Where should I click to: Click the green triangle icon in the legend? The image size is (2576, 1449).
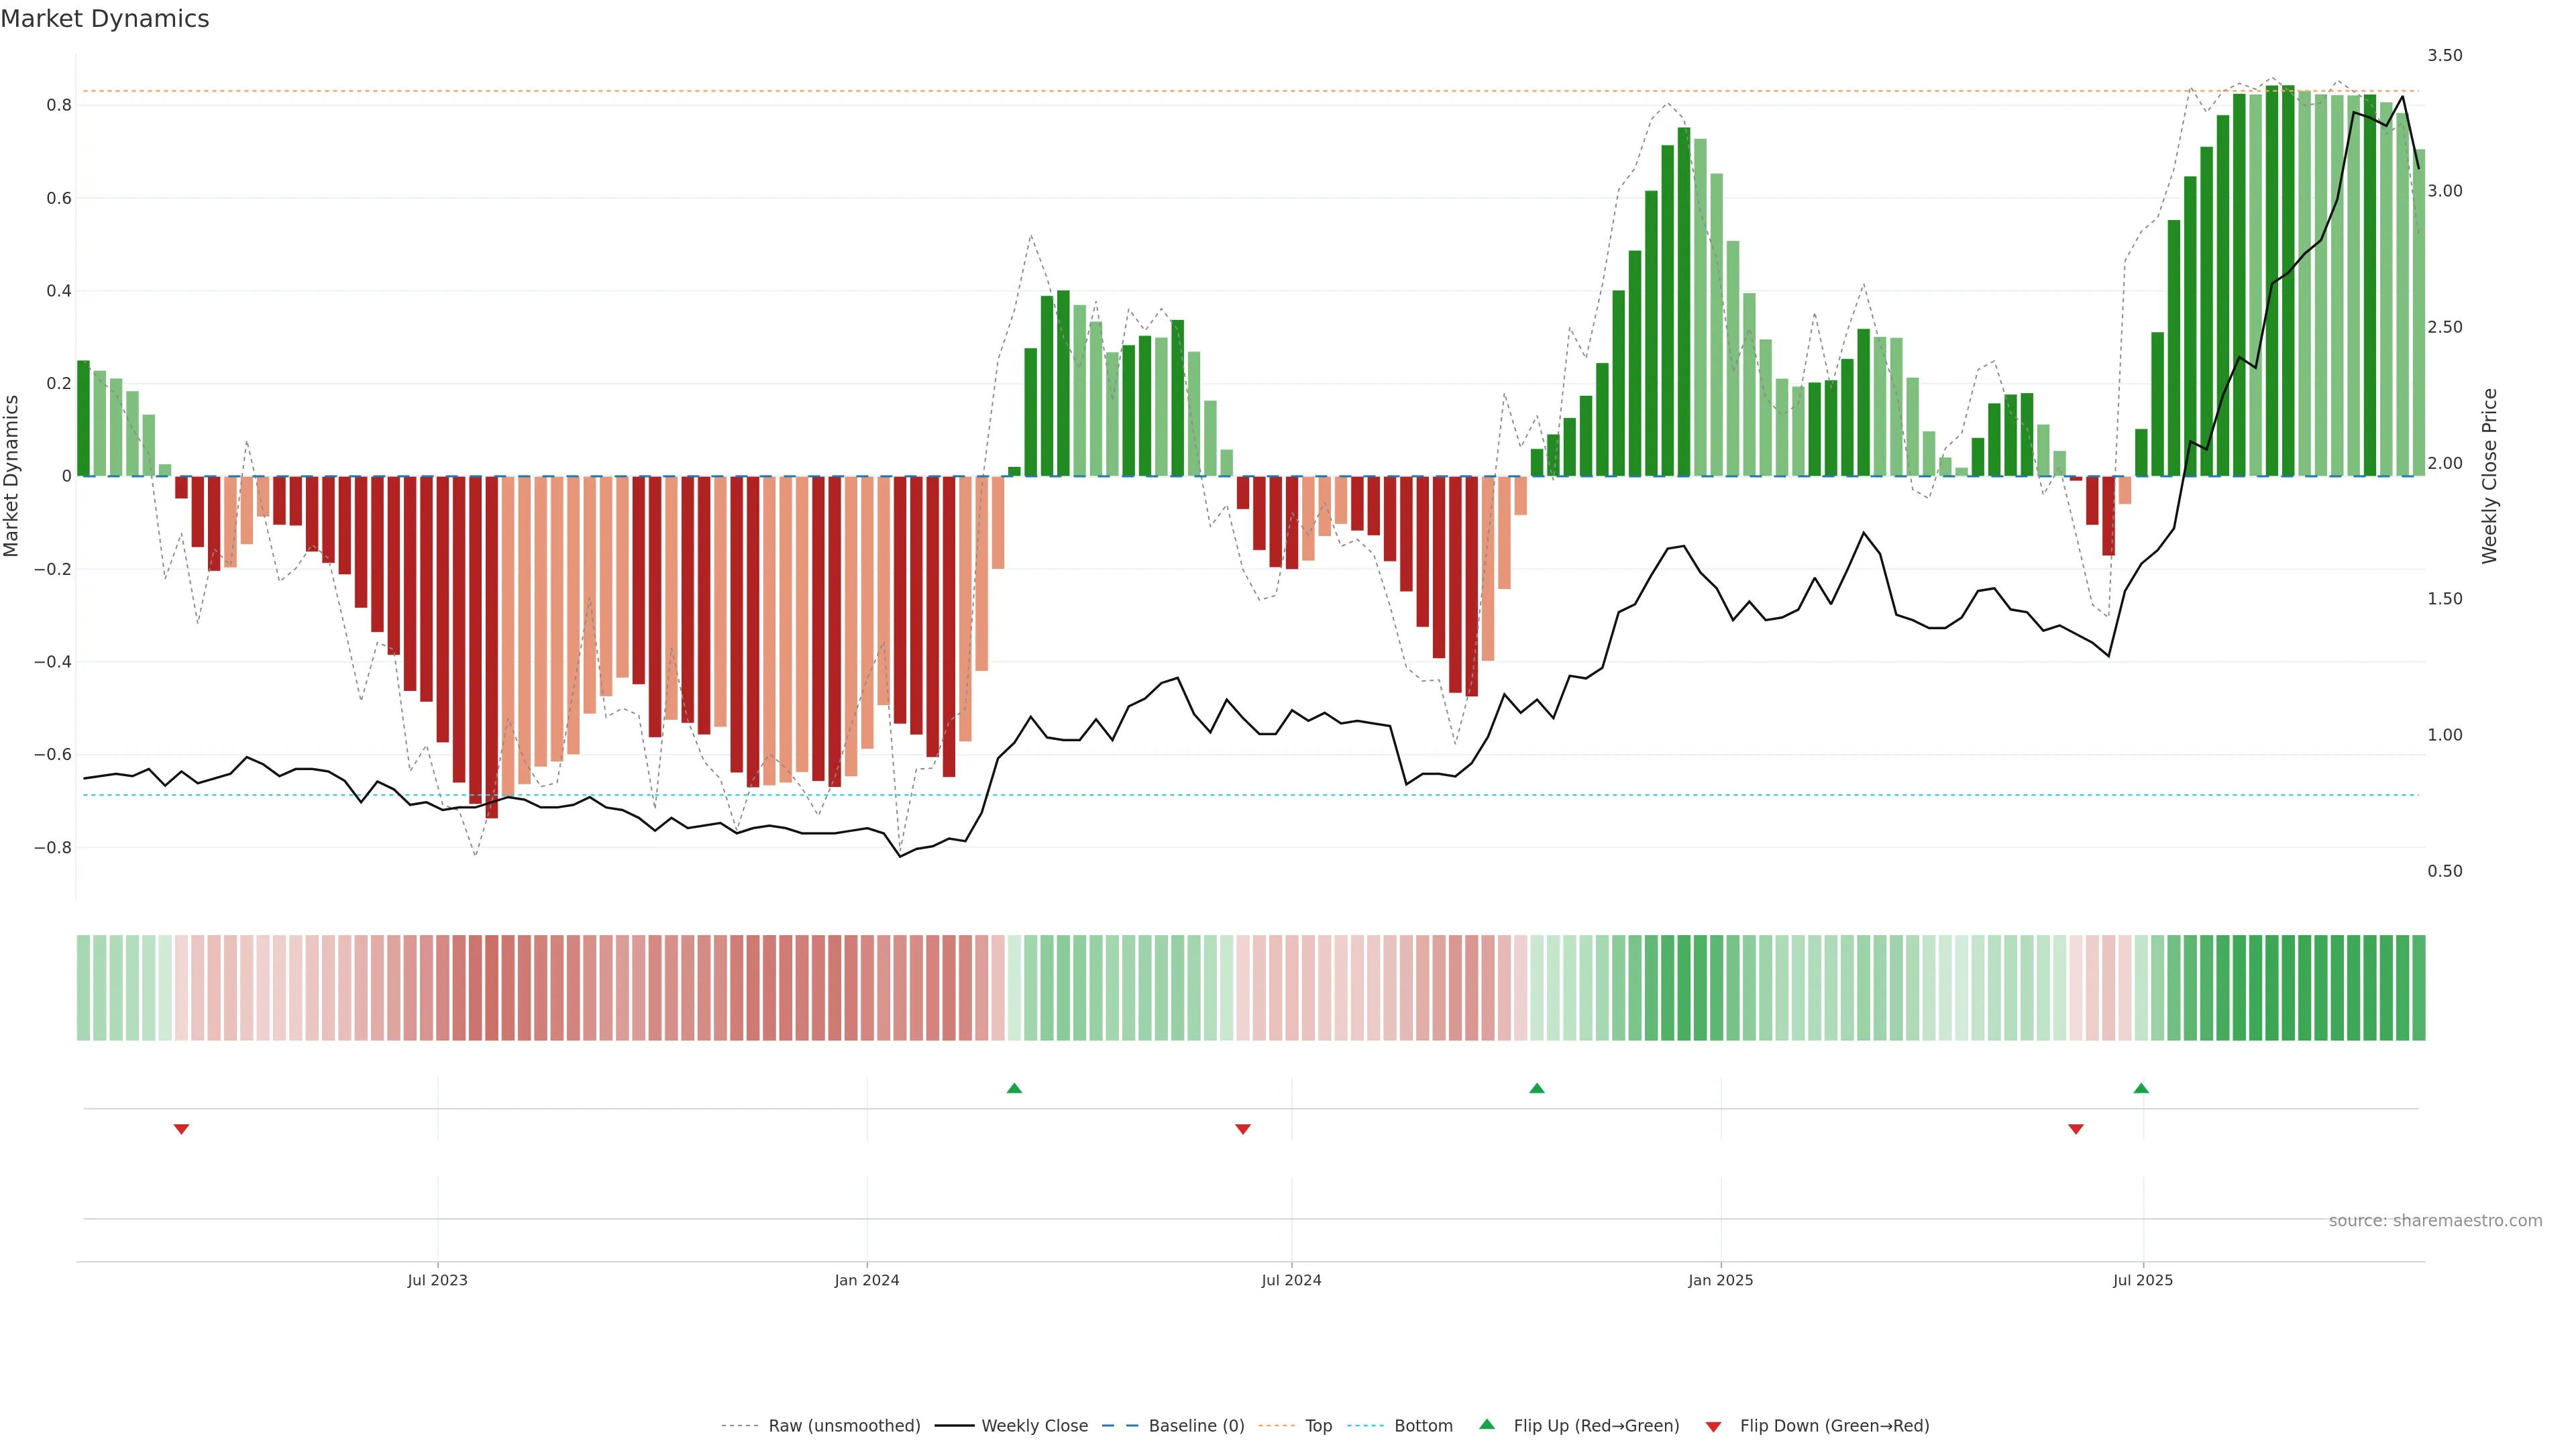click(1487, 1425)
